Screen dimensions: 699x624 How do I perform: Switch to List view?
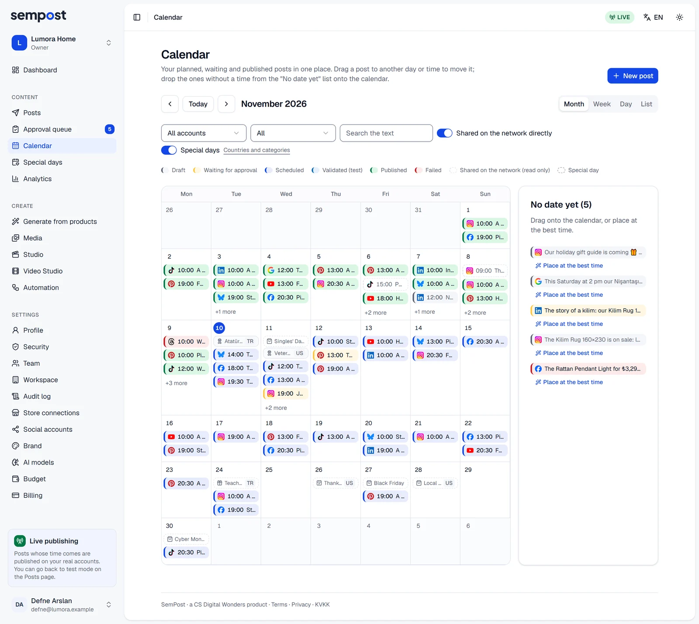coord(646,104)
